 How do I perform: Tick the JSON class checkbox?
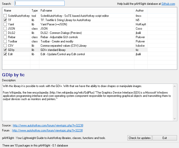click(5, 29)
